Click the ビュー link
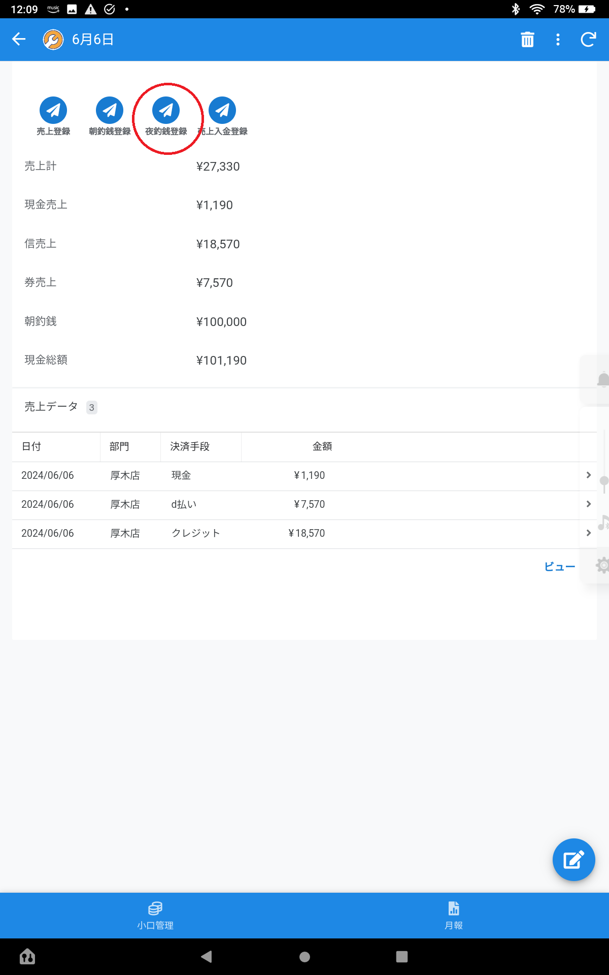609x975 pixels. (559, 567)
